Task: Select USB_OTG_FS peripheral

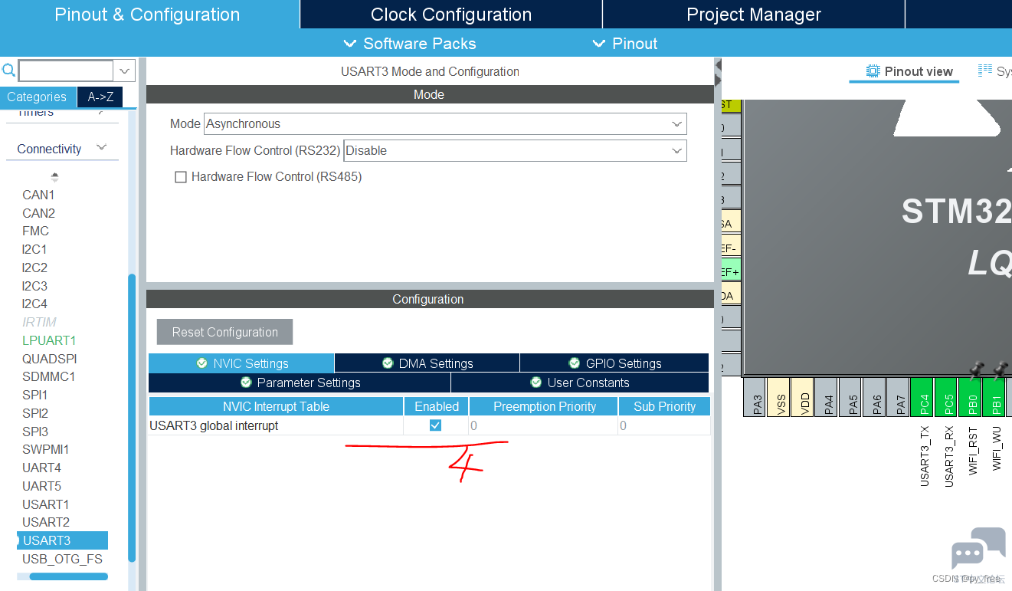Action: (x=62, y=559)
